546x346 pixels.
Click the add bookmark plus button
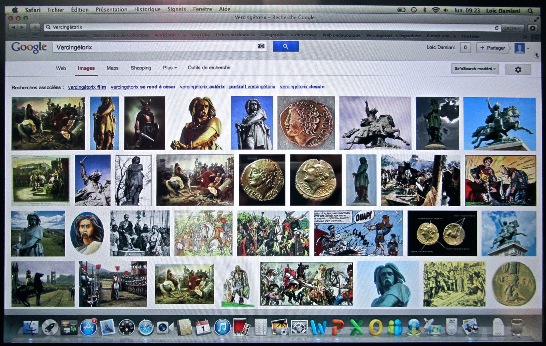(35, 27)
